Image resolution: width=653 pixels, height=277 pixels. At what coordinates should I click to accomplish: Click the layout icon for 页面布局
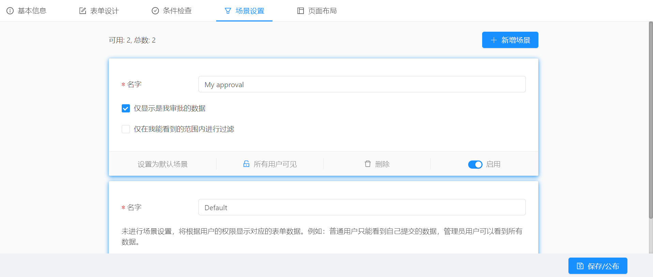(300, 11)
